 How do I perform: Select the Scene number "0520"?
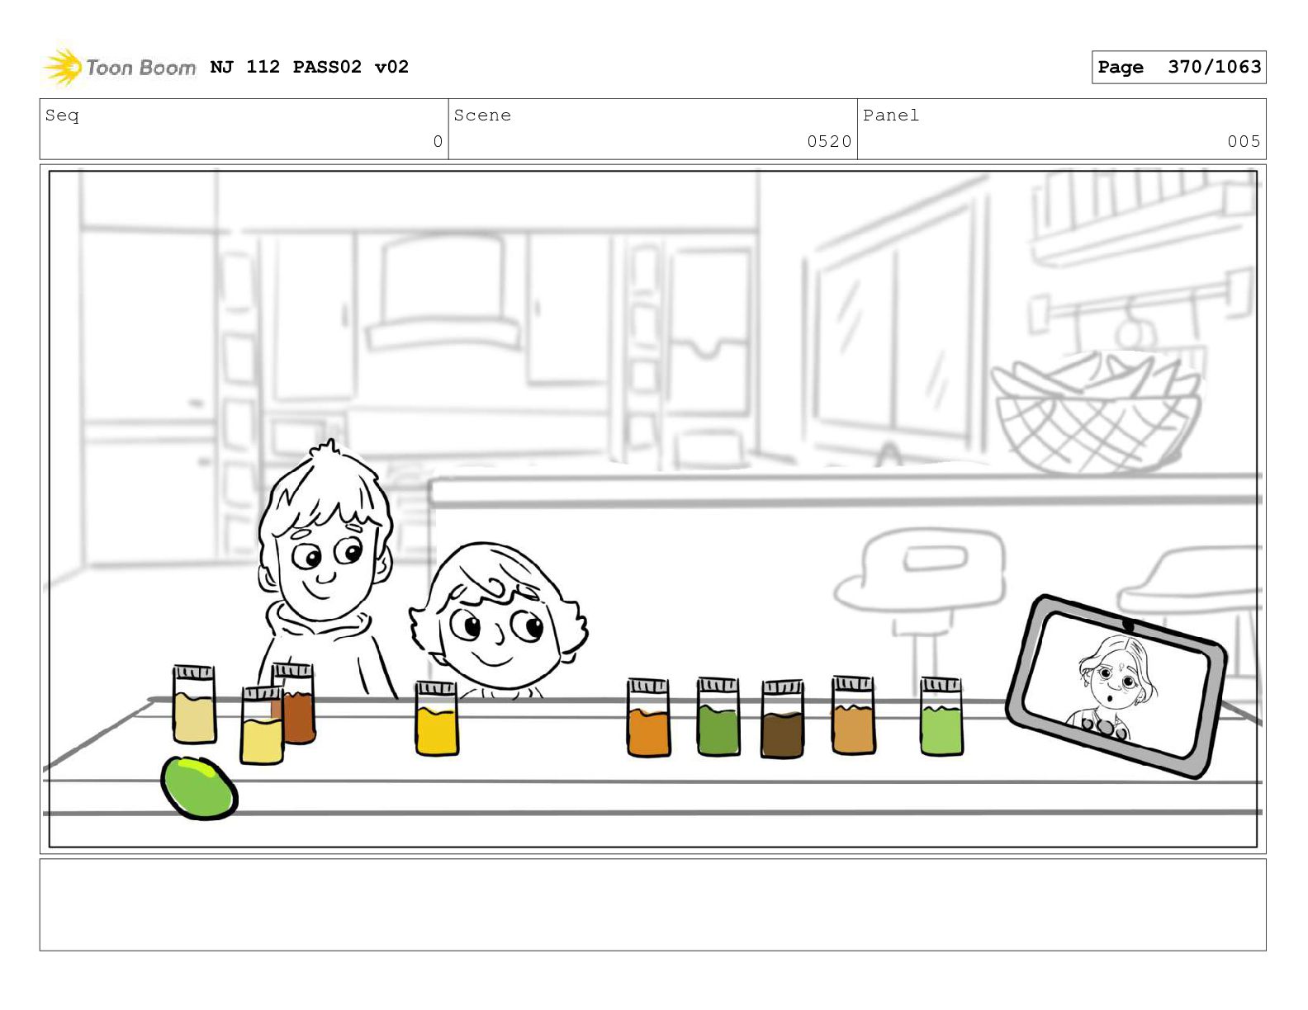point(829,142)
